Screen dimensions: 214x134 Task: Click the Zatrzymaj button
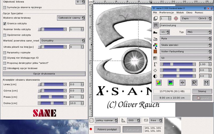click(x=132, y=129)
